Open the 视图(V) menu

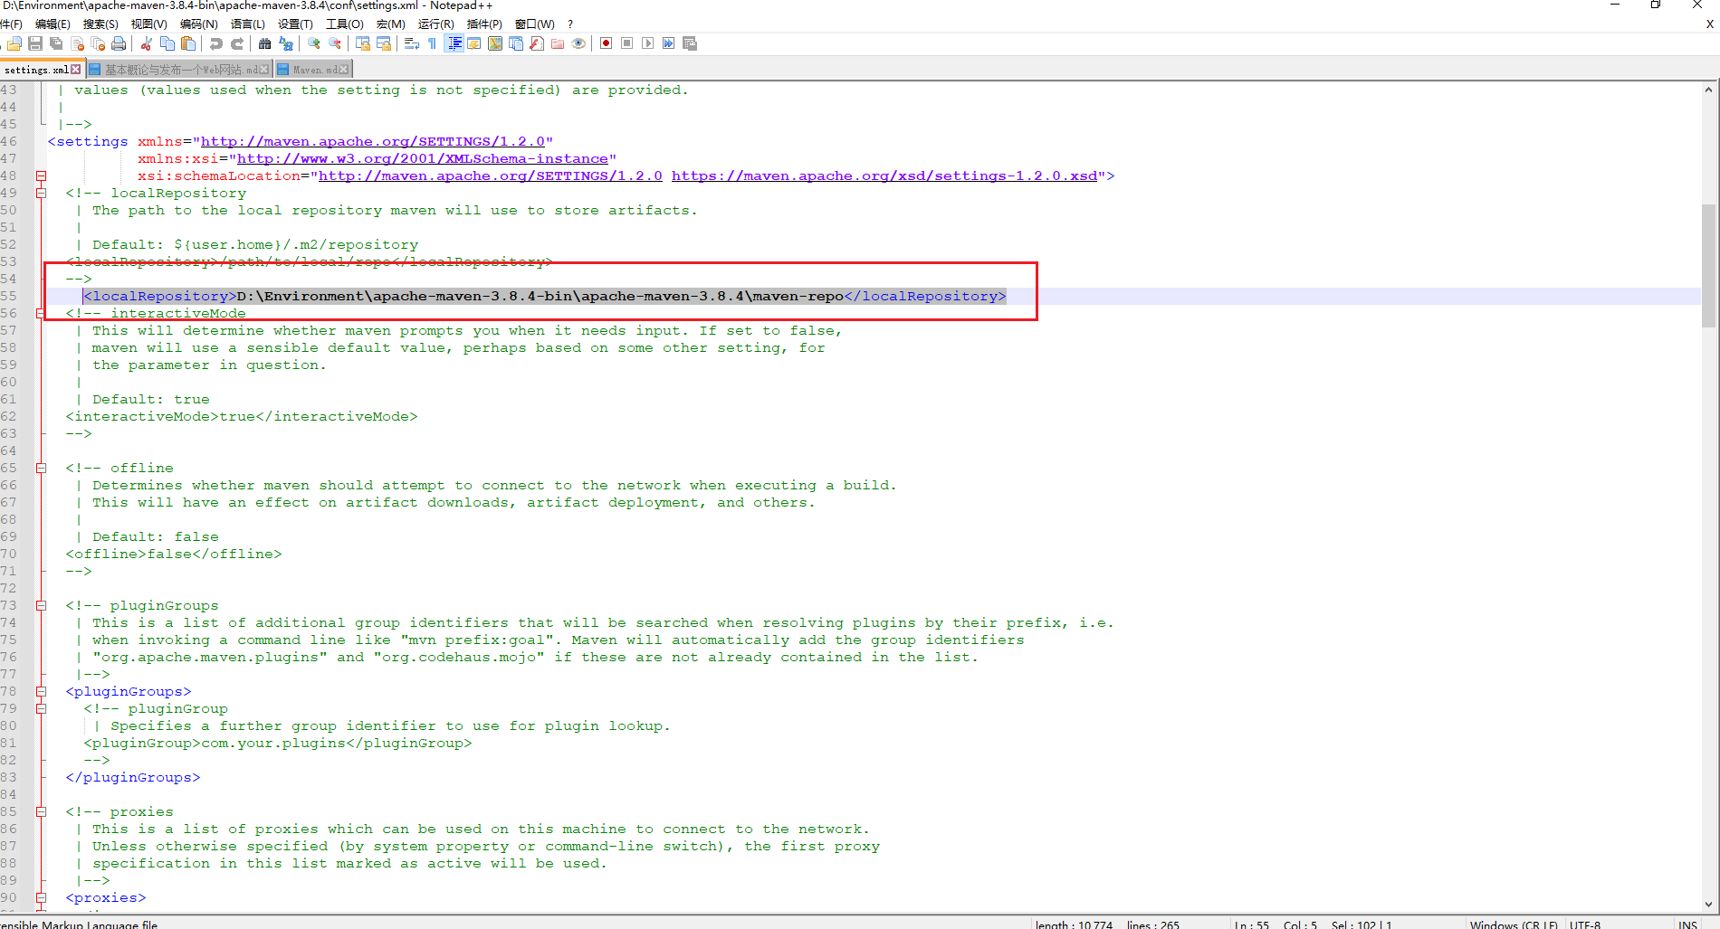148,24
